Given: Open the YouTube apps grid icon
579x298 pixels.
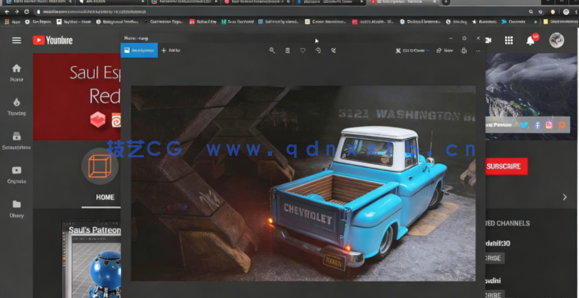Looking at the screenshot, I should pyautogui.click(x=508, y=41).
